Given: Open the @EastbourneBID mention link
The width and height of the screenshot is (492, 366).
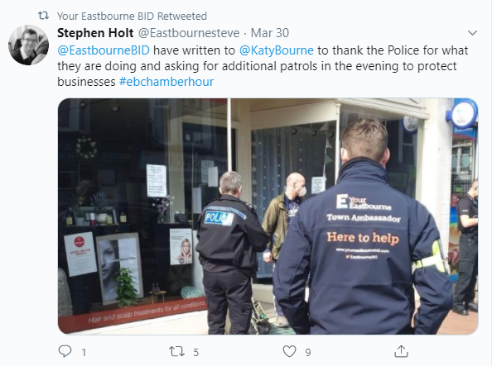Looking at the screenshot, I should click(x=104, y=50).
